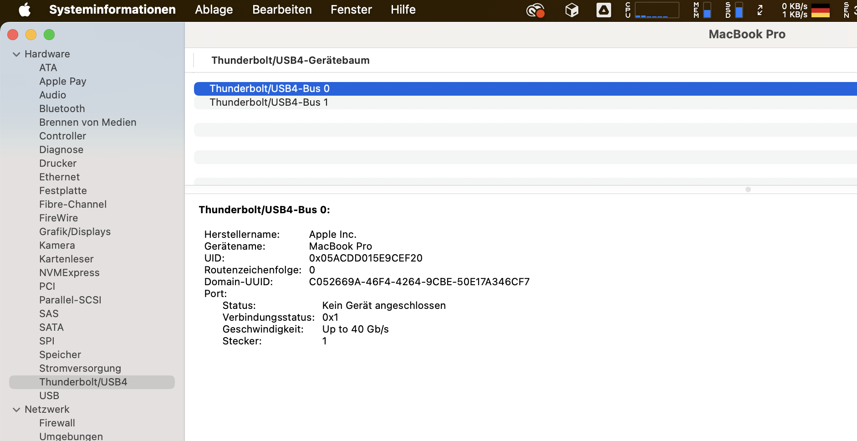Select Thunderbolt/USB4 in the sidebar

tap(92, 382)
